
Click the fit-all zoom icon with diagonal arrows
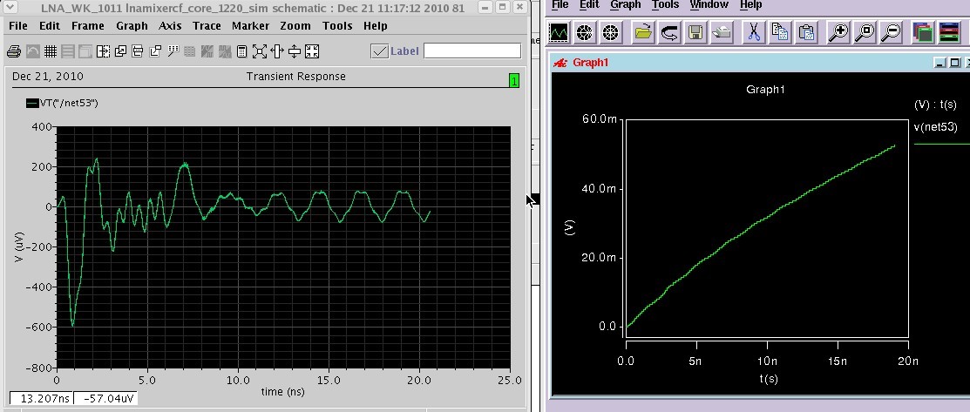click(x=259, y=51)
